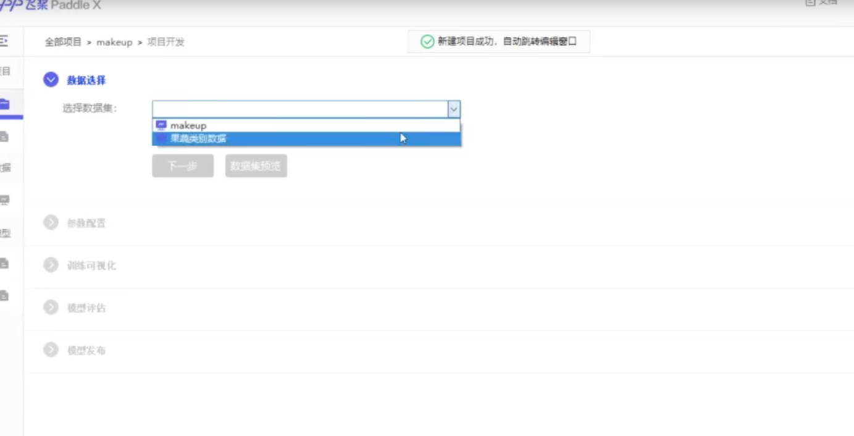This screenshot has width=854, height=436.
Task: Expand the 训练可视化 section
Action: click(49, 266)
